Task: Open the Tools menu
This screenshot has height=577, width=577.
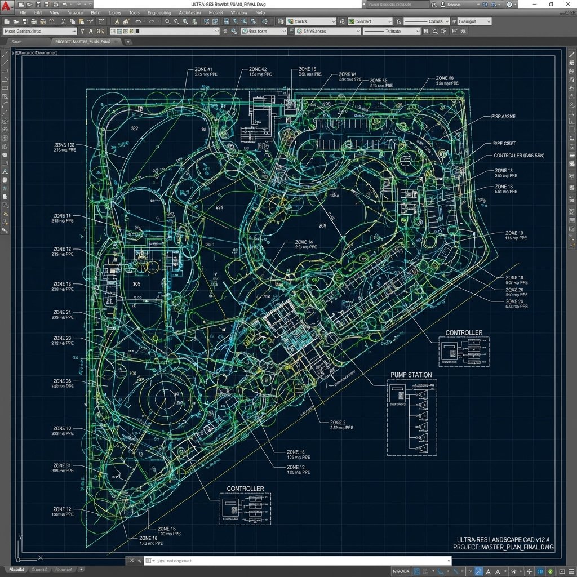Action: (135, 12)
